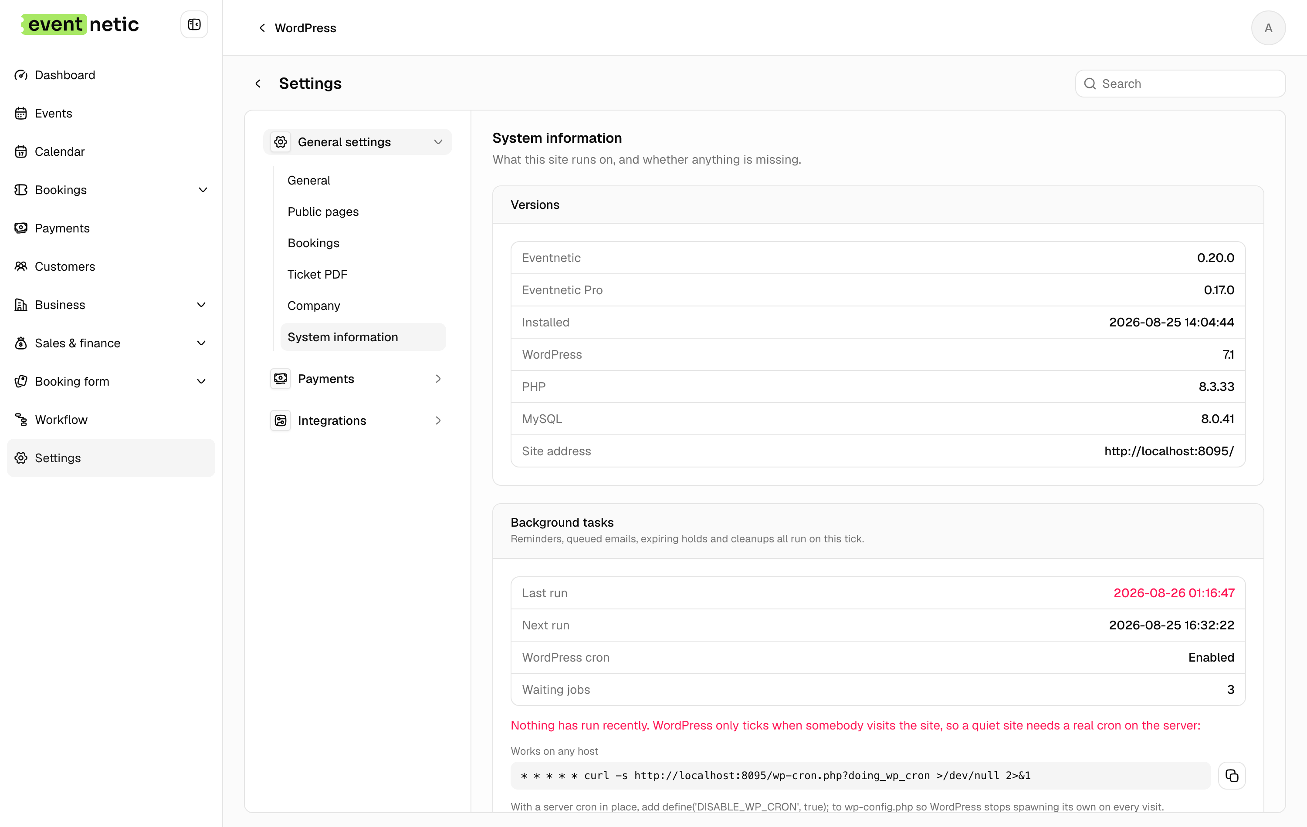Click the red 'Nothing has run recently' warning

855,726
